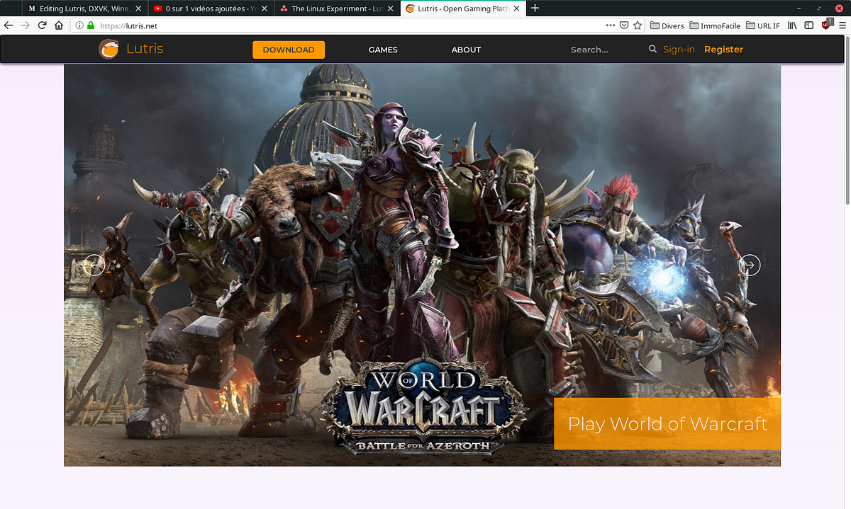Image resolution: width=851 pixels, height=509 pixels.
Task: Open the Firefox hamburger menu
Action: [x=842, y=25]
